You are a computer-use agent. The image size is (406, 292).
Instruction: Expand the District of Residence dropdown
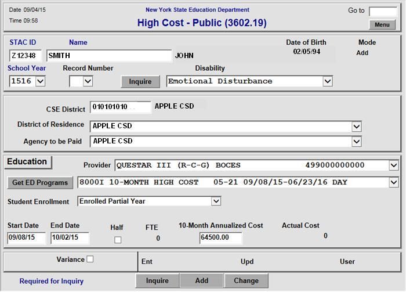click(356, 127)
